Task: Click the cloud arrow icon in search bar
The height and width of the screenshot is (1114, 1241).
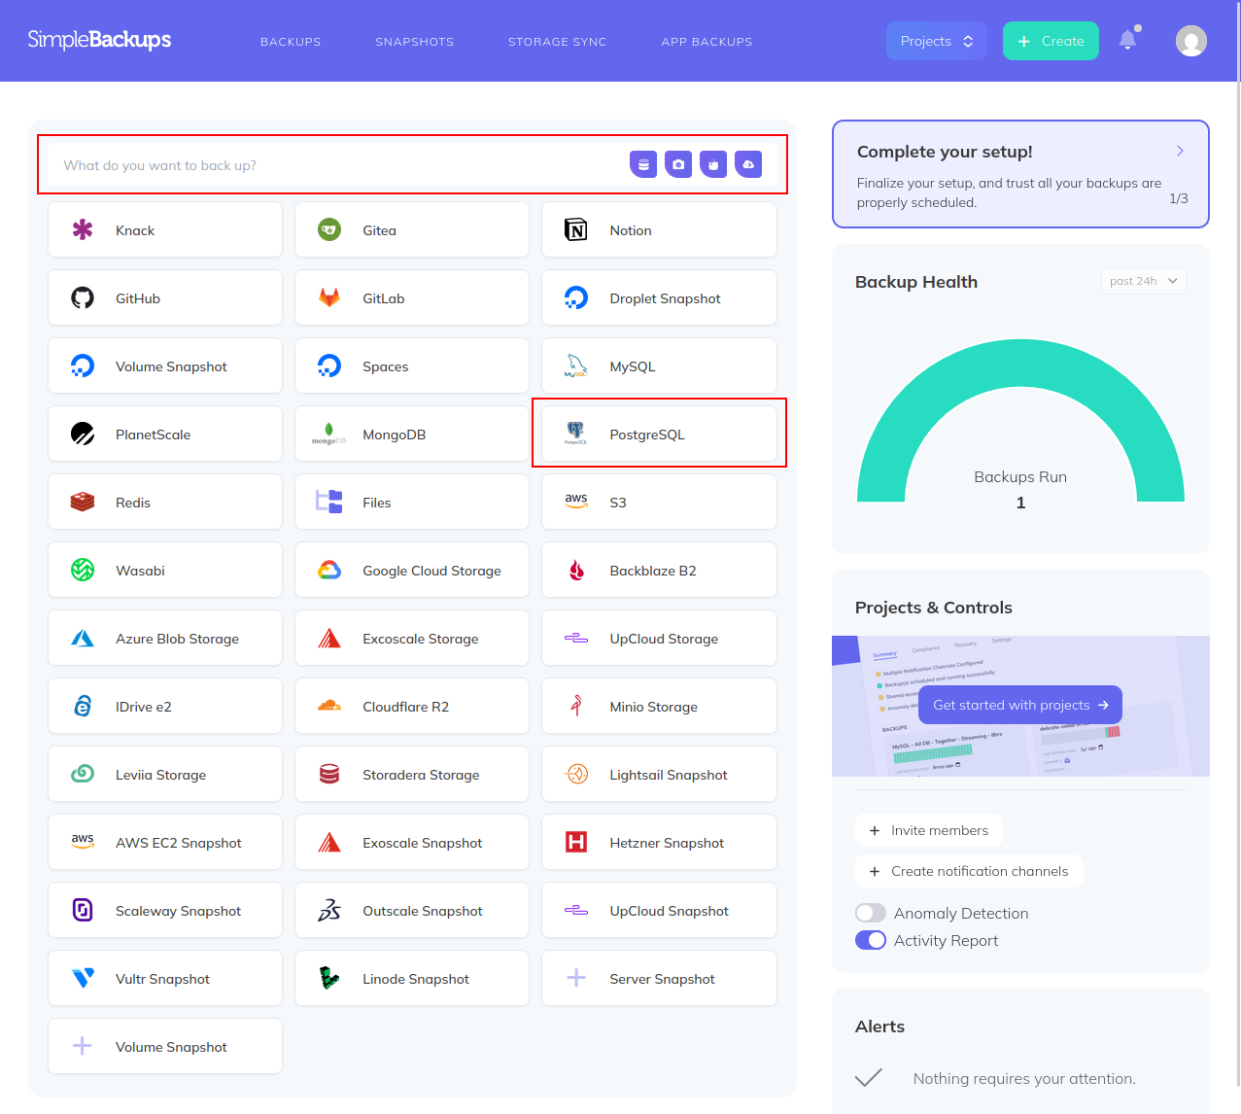Action: click(x=748, y=165)
